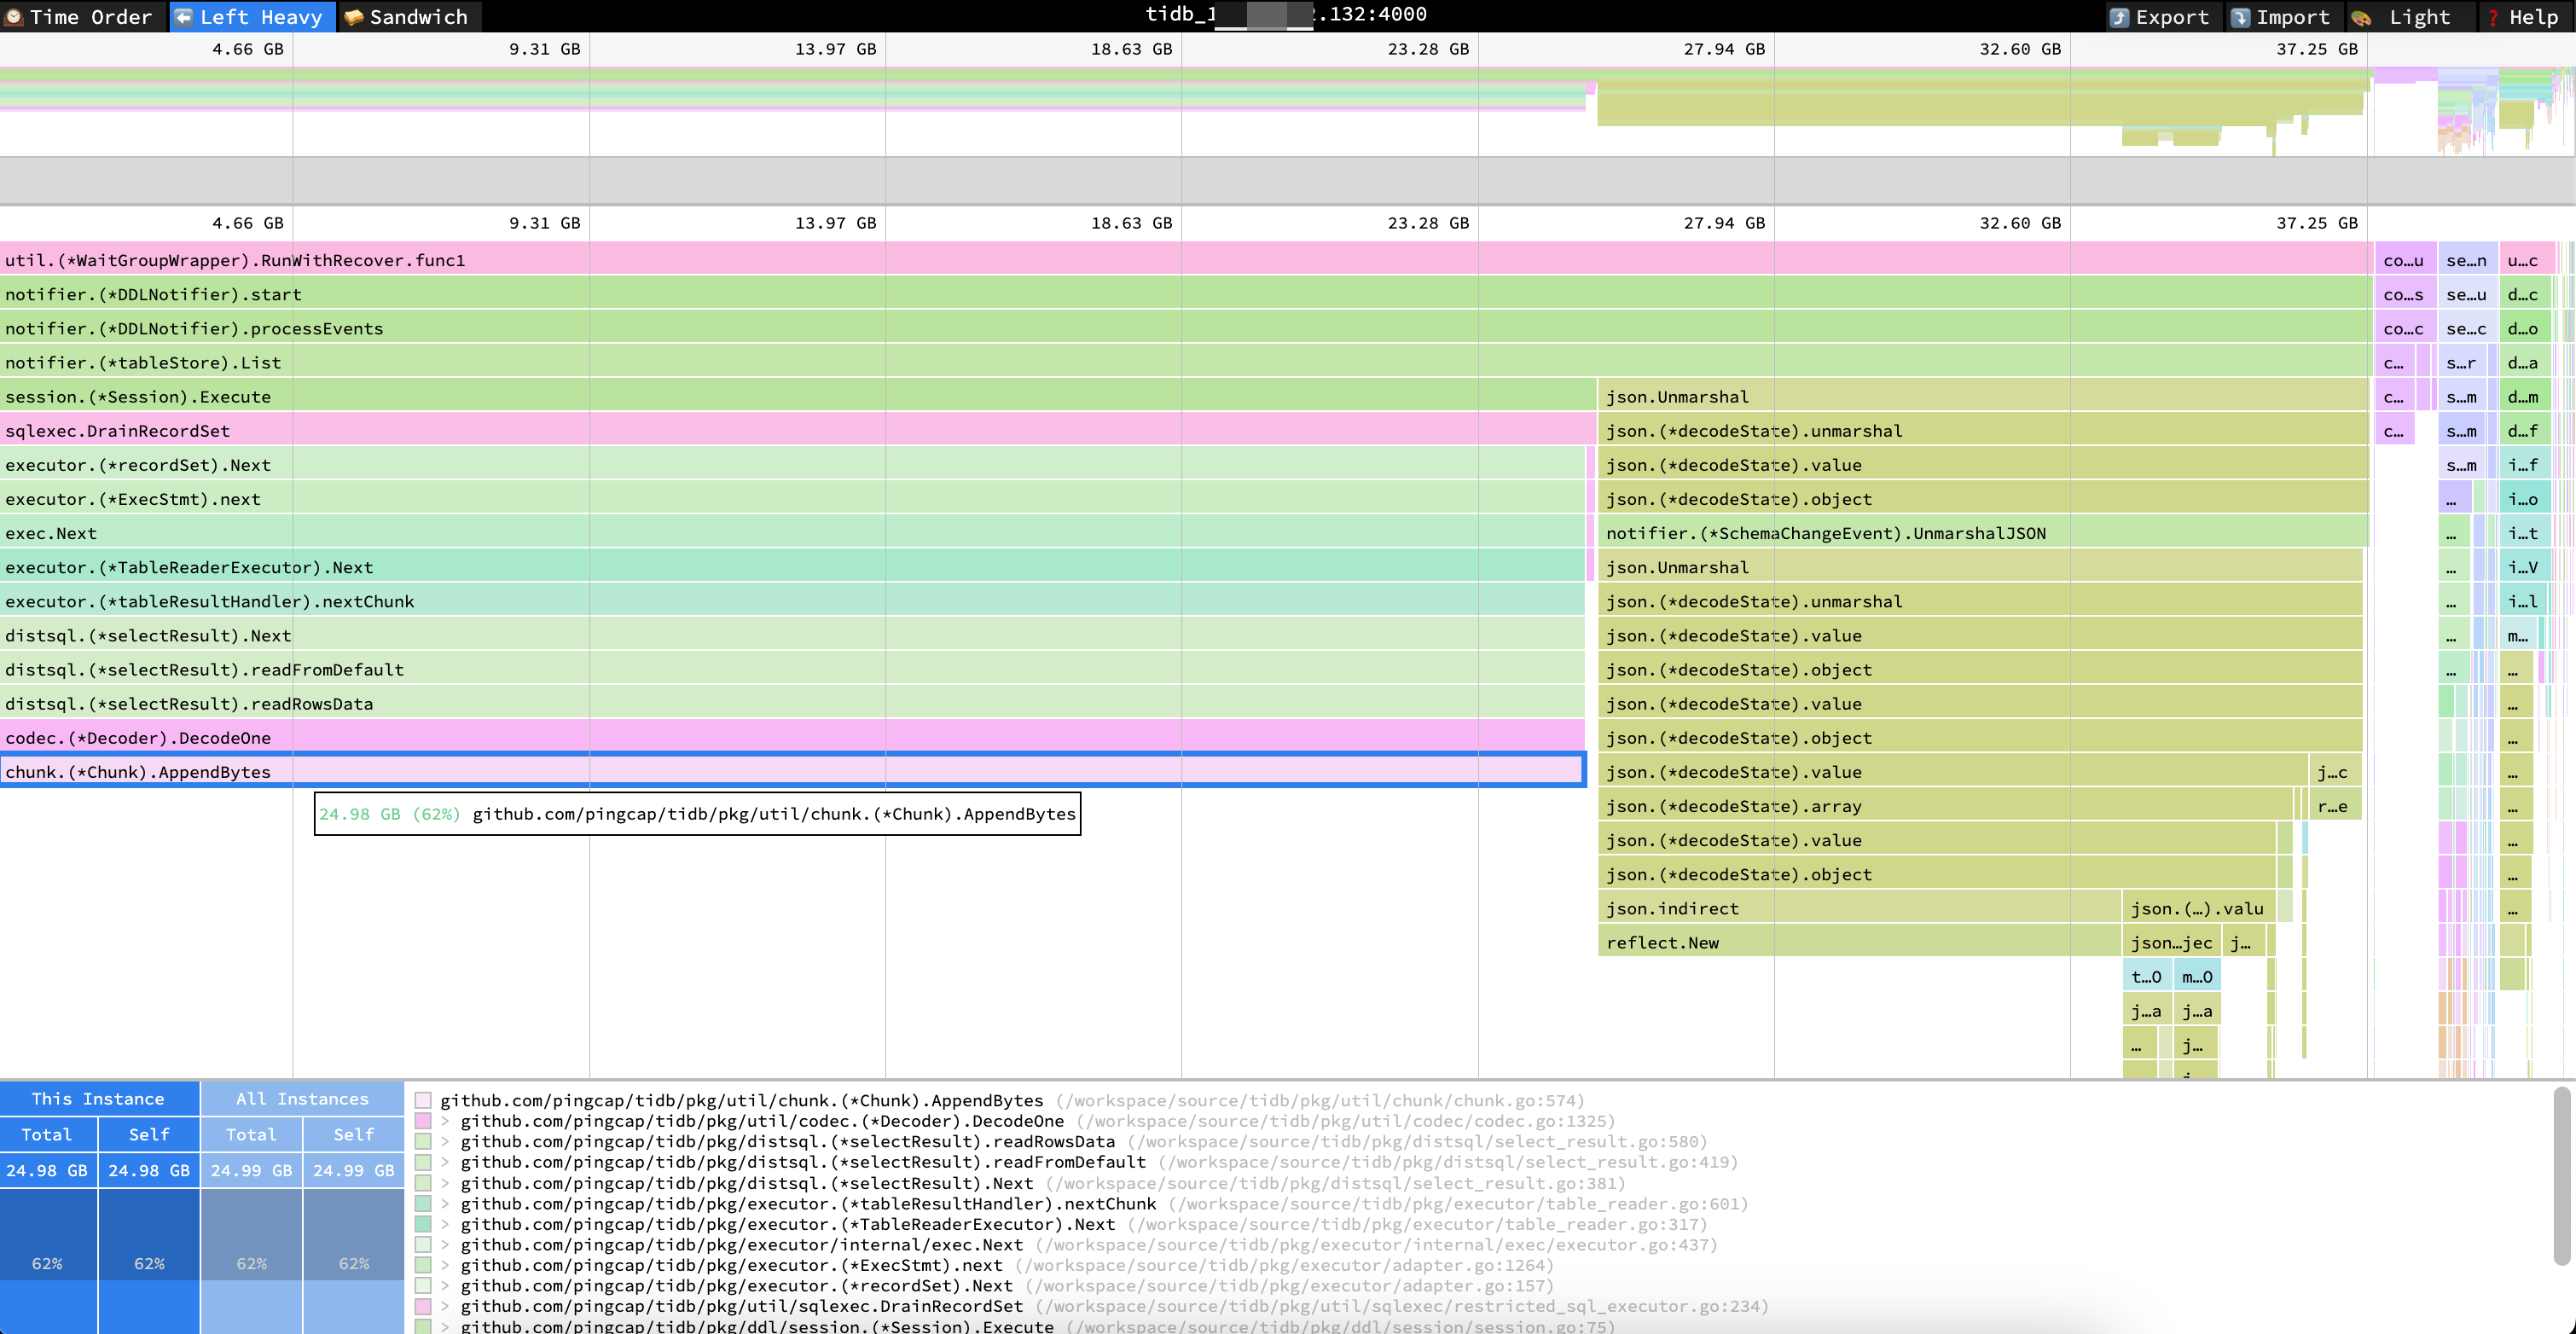Click color swatch beside chunk.(*Chunk).AppendBytes

click(423, 1100)
